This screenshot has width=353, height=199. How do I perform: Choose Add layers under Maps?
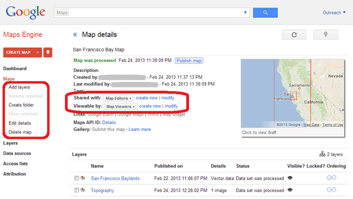(19, 87)
